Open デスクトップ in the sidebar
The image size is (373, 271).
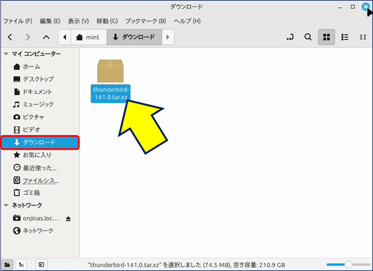pos(40,79)
